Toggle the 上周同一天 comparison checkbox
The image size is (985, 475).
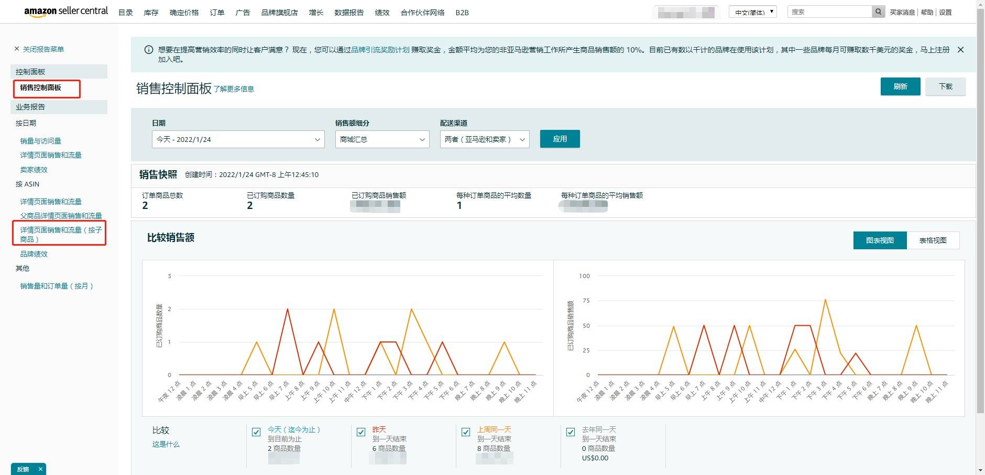pos(466,432)
